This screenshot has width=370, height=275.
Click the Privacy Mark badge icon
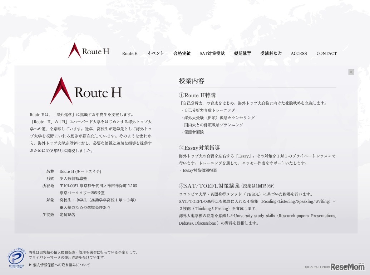pos(16,259)
